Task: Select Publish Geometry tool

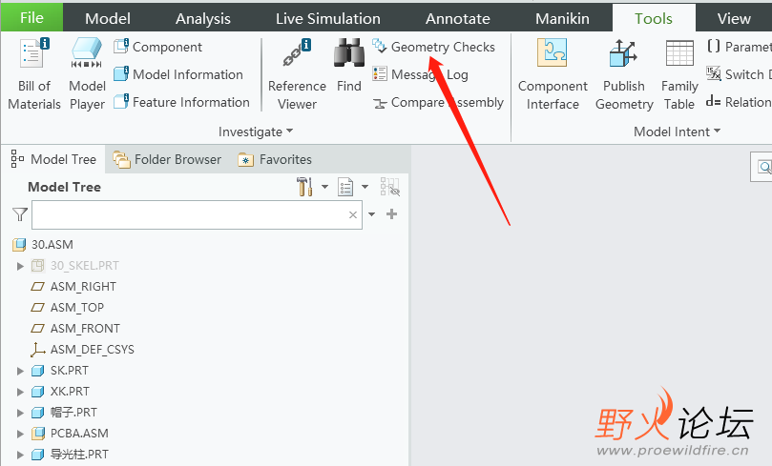Action: (x=624, y=74)
